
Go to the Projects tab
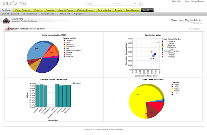(38, 10)
